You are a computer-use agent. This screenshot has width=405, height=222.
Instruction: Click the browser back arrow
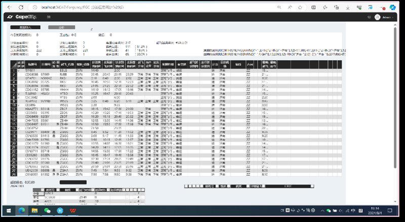(x=10, y=8)
